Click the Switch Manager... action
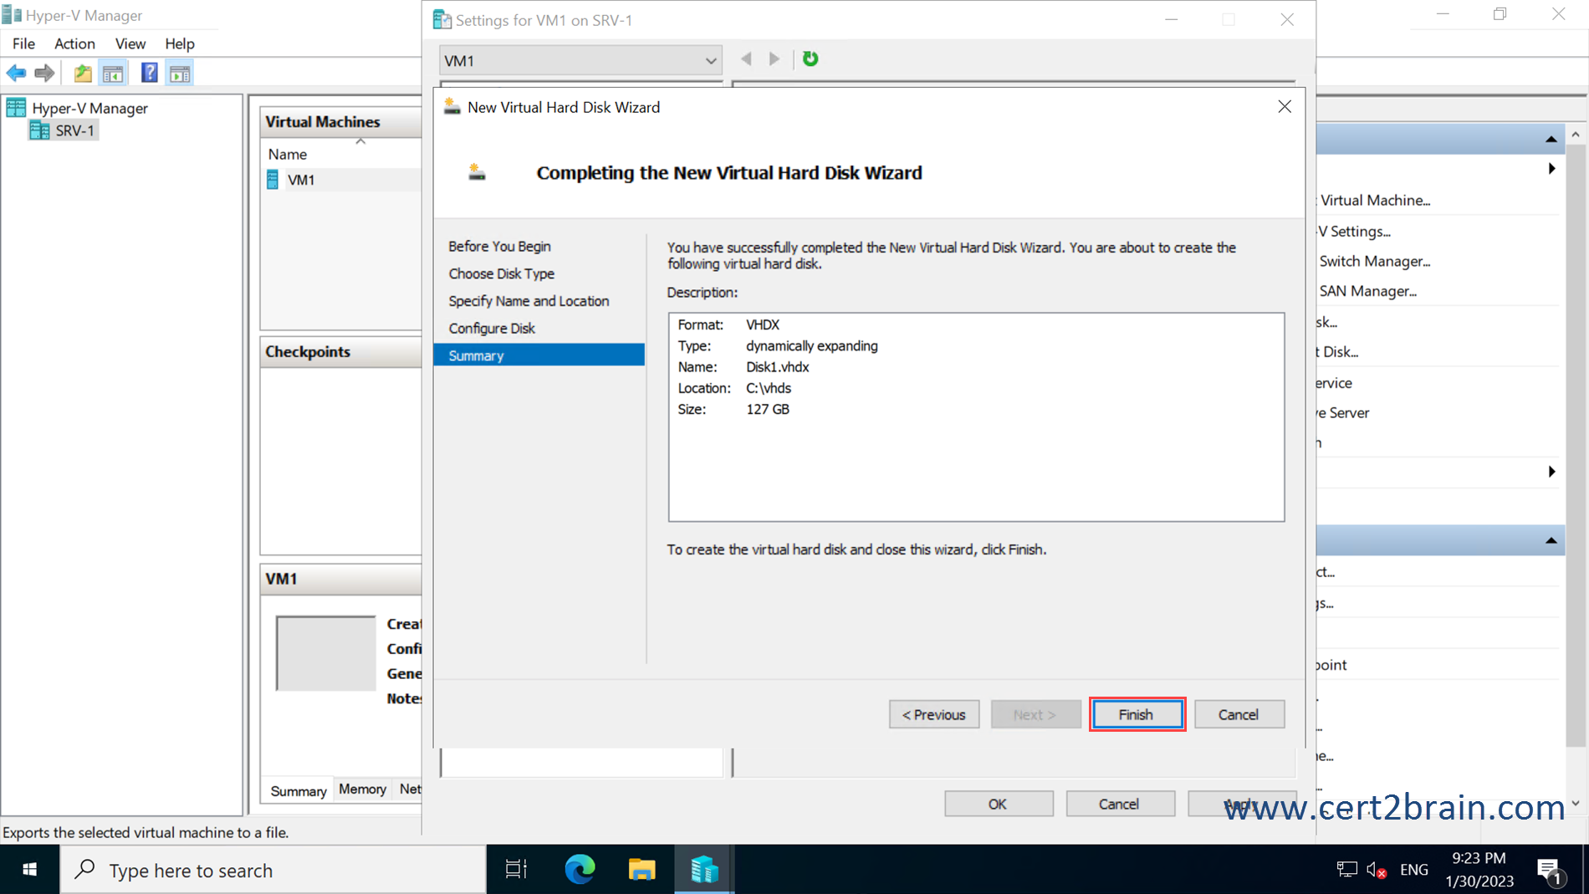The image size is (1589, 894). (1375, 261)
